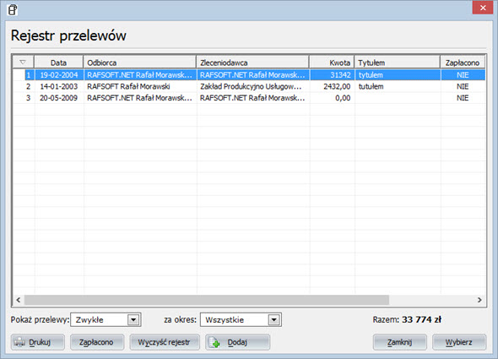Click the application icon in title bar
498x359 pixels.
click(13, 10)
